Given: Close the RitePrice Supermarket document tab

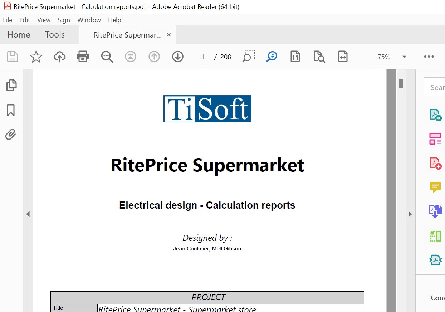Looking at the screenshot, I should [x=169, y=35].
